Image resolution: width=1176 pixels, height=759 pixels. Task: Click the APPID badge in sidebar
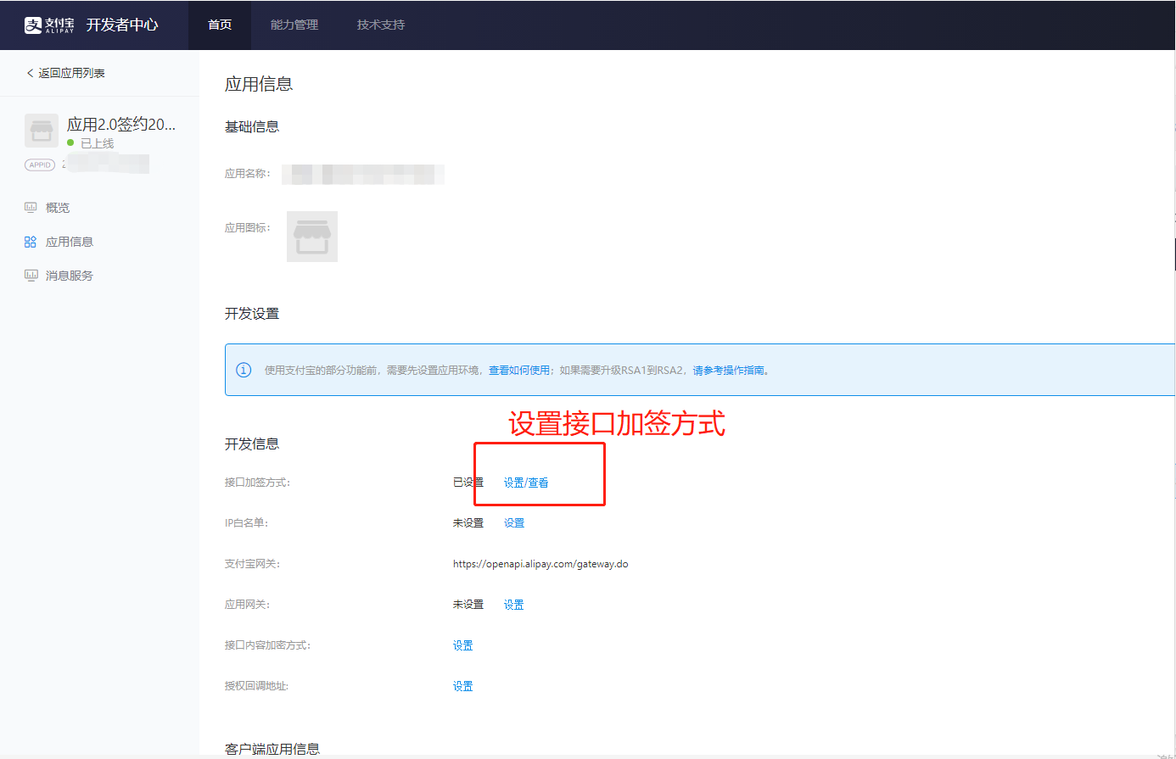40,165
